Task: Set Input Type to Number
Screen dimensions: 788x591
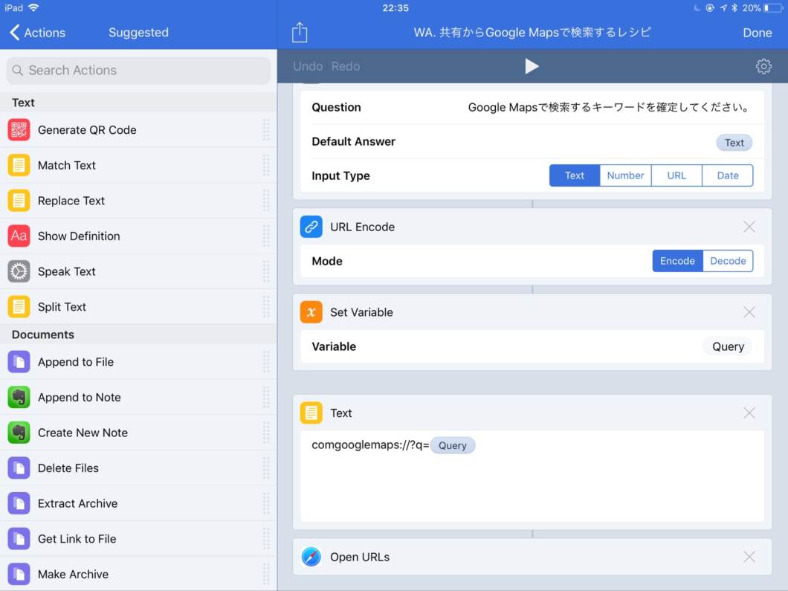Action: tap(625, 175)
